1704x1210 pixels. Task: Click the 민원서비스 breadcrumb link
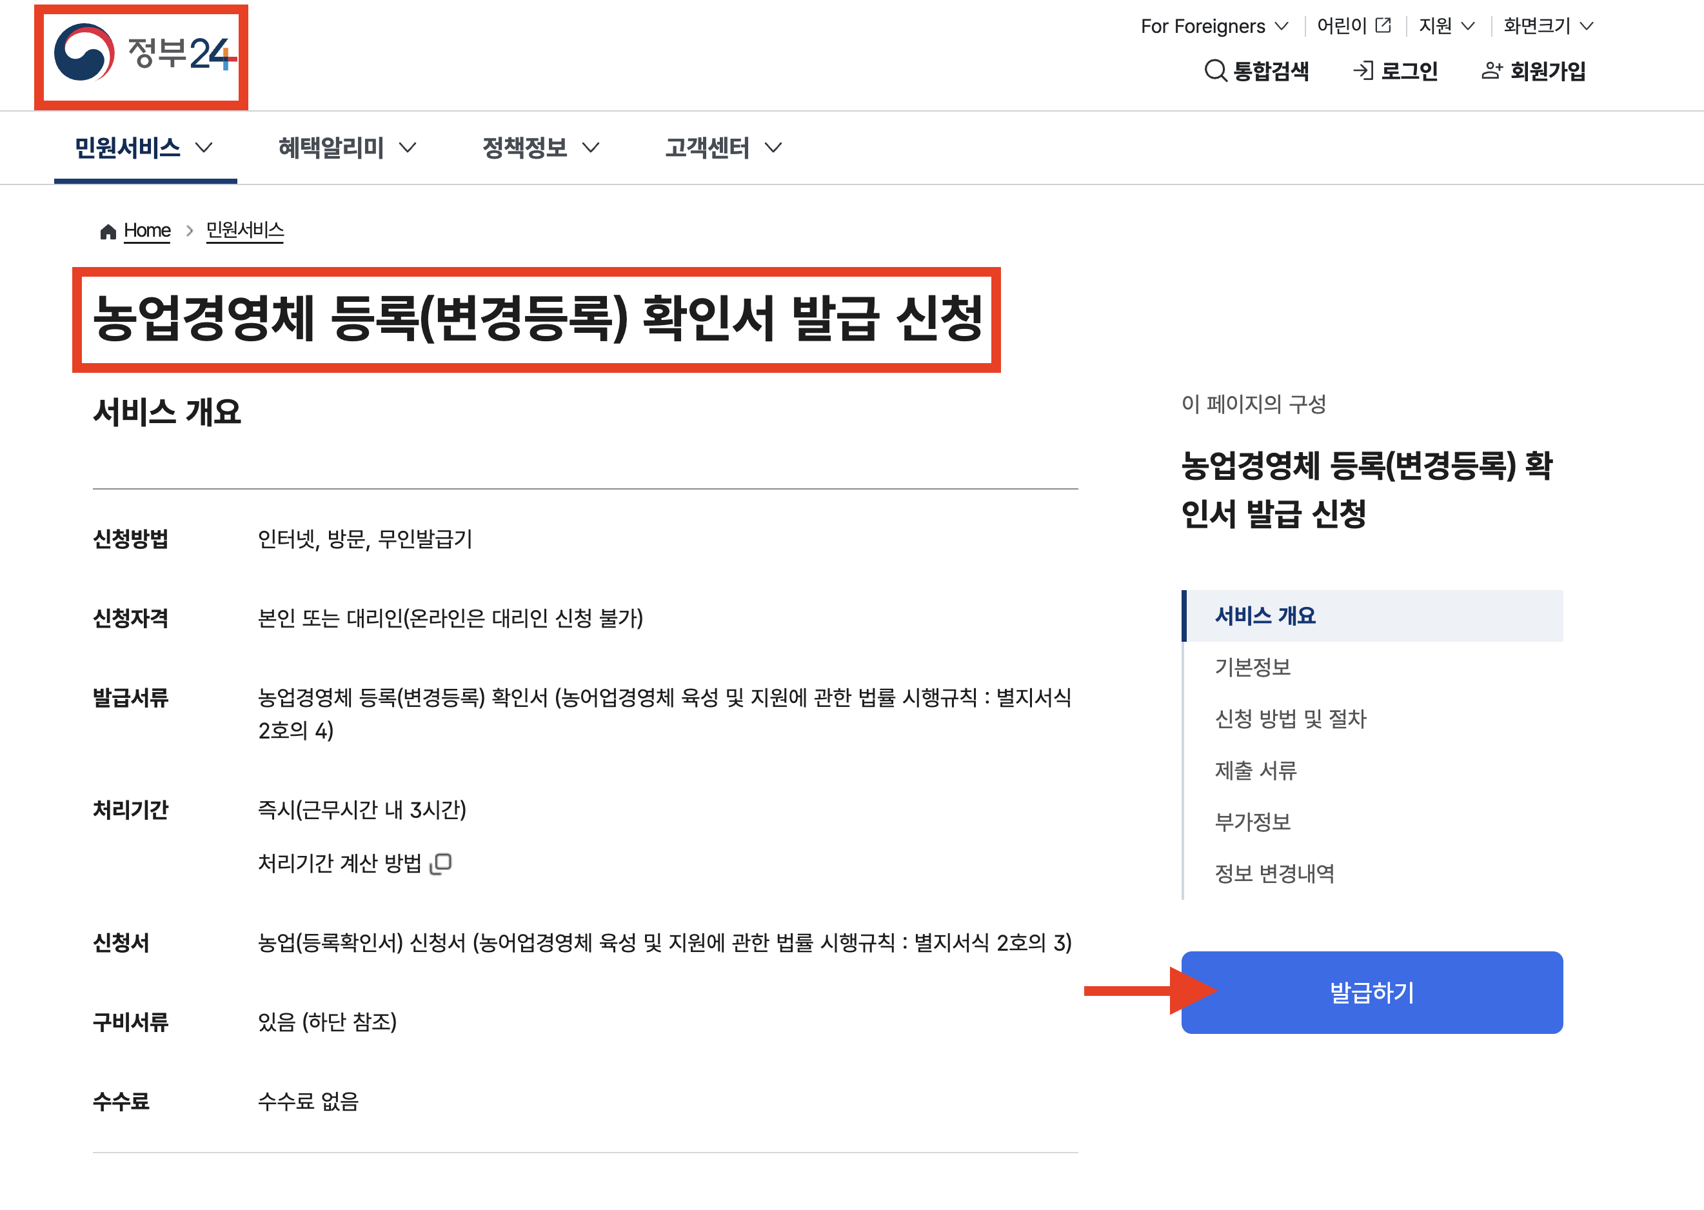point(244,230)
